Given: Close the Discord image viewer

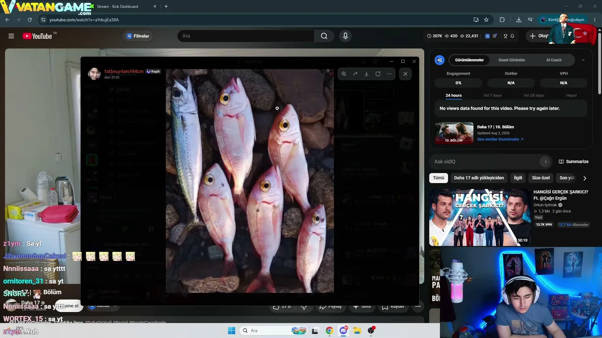Looking at the screenshot, I should pos(405,74).
